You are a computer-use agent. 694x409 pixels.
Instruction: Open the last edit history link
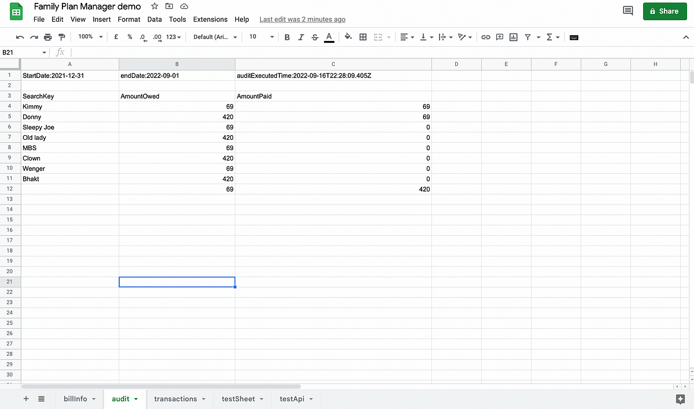[302, 19]
